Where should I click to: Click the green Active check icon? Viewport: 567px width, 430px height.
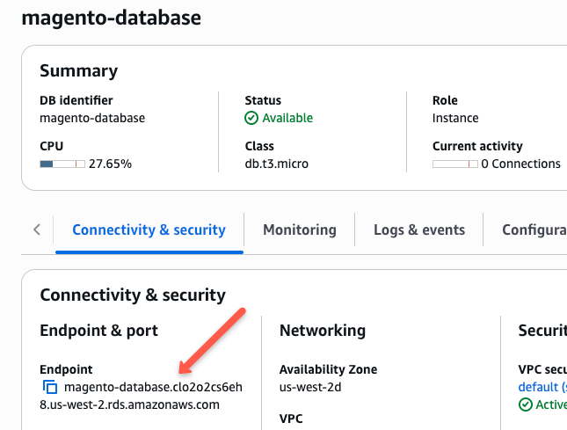[x=526, y=404]
